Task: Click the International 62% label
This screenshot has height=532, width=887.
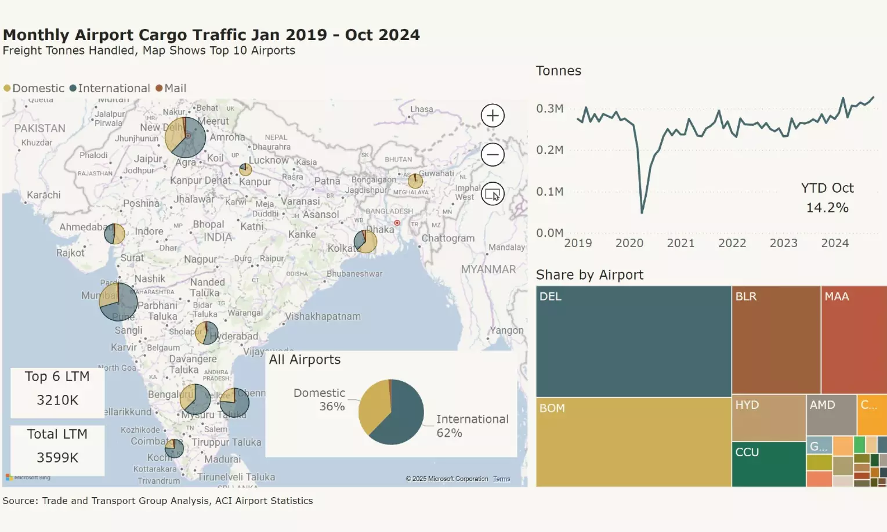Action: [x=472, y=426]
